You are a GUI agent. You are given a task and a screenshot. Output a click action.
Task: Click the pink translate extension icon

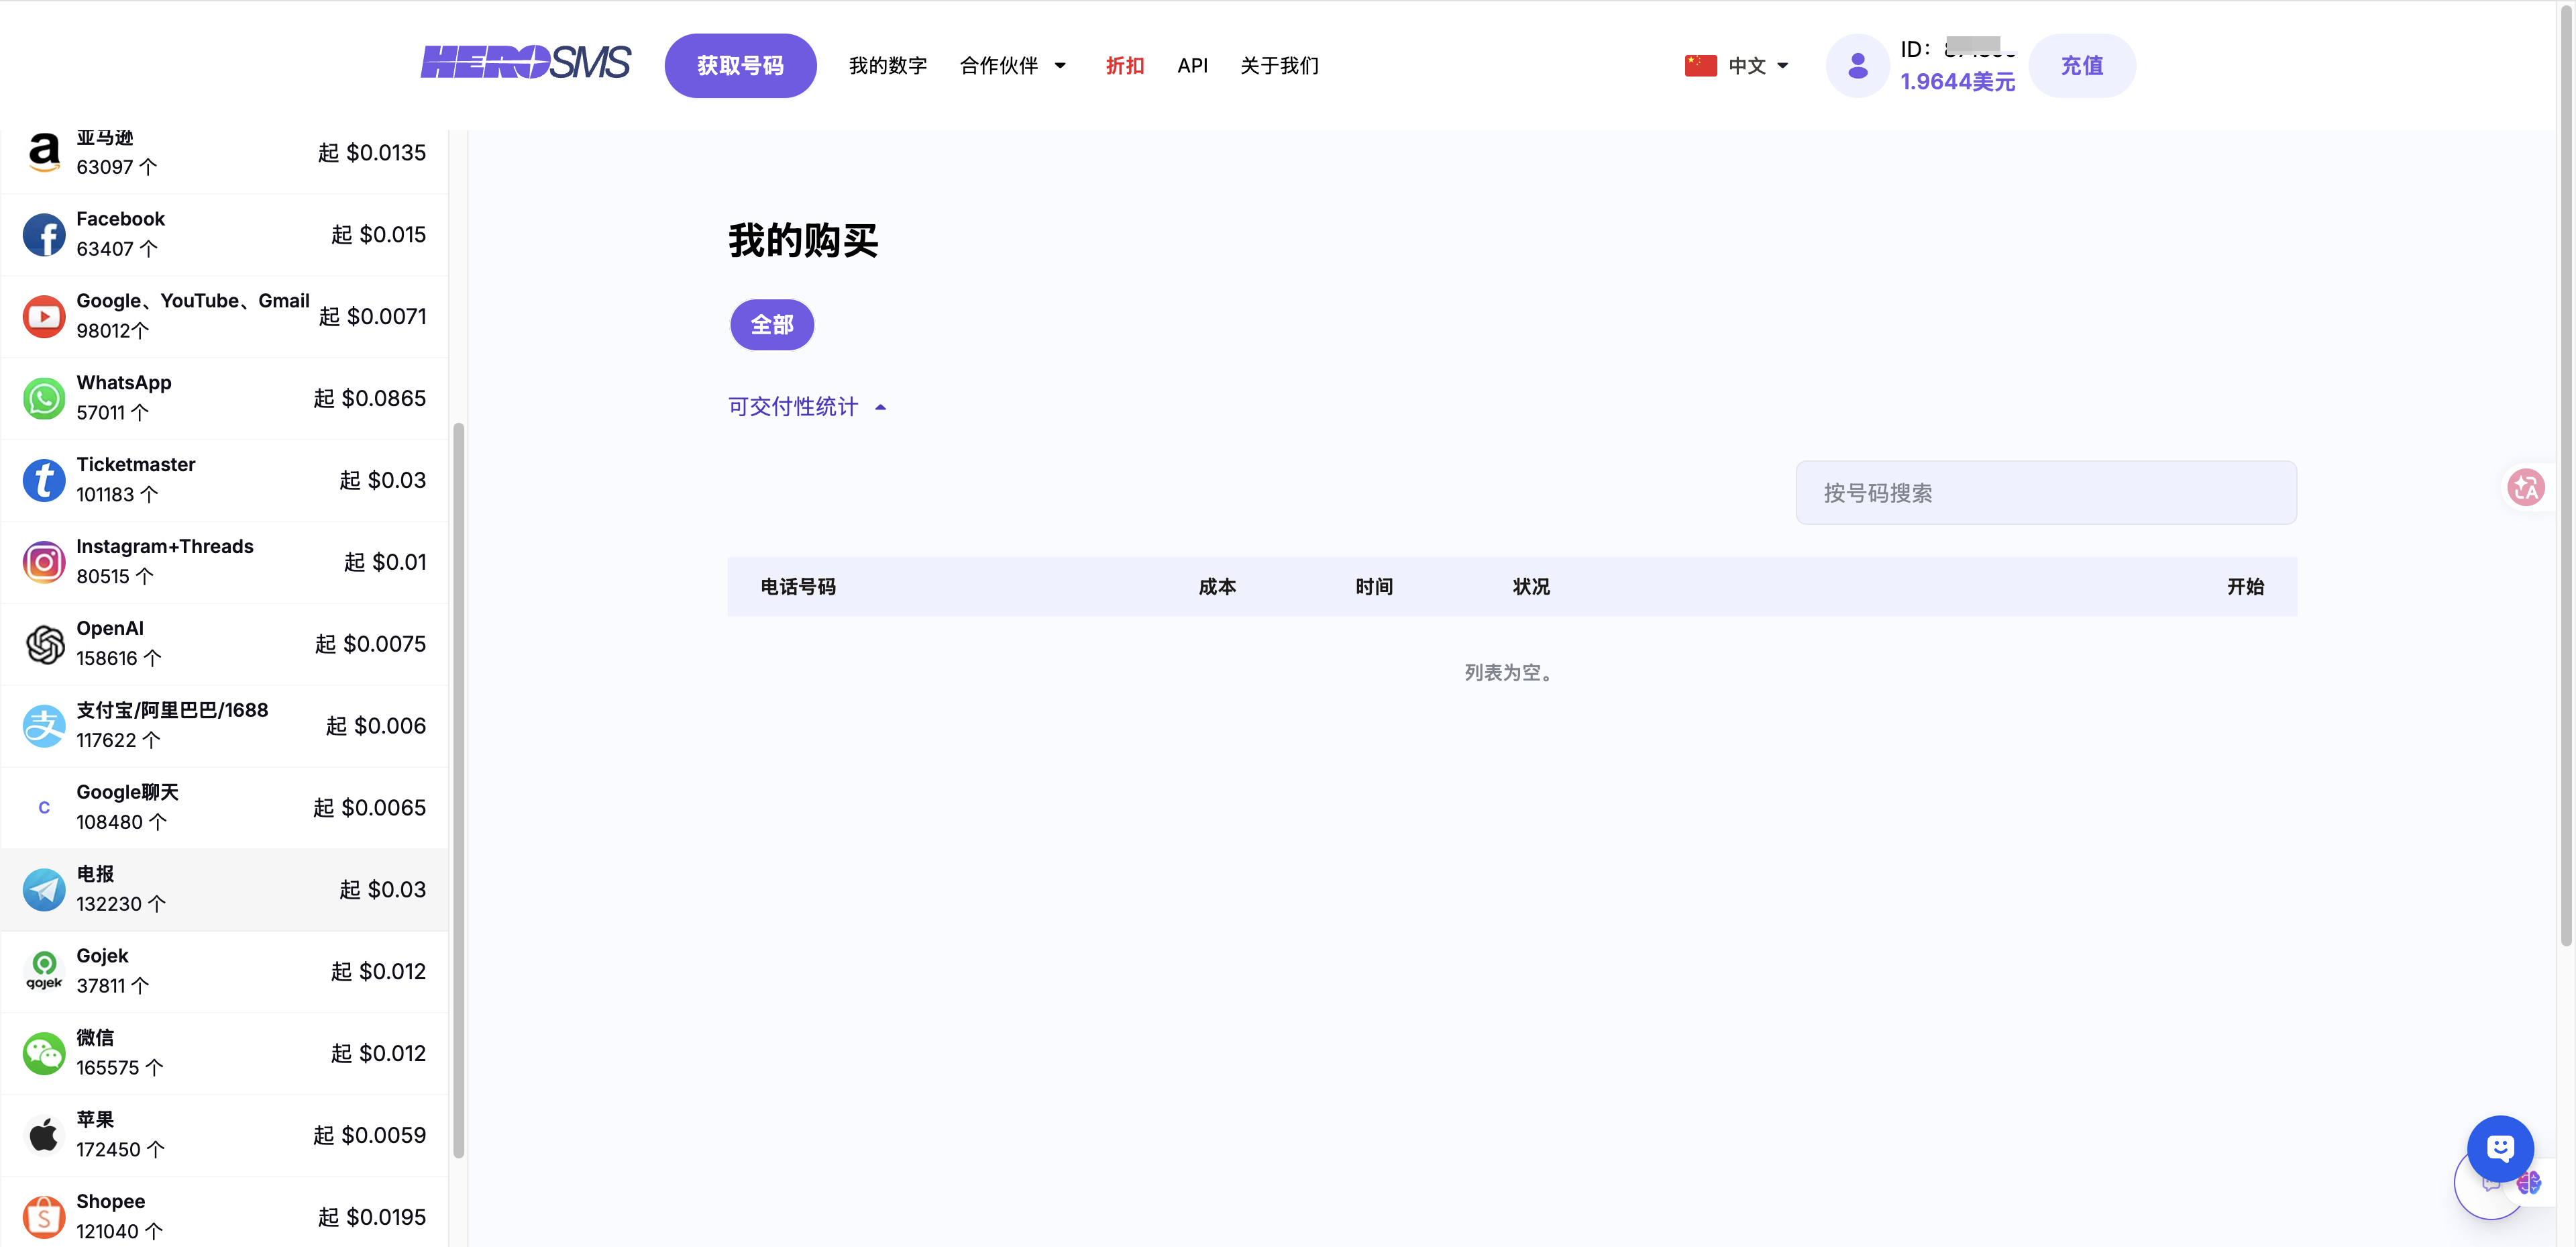2526,487
